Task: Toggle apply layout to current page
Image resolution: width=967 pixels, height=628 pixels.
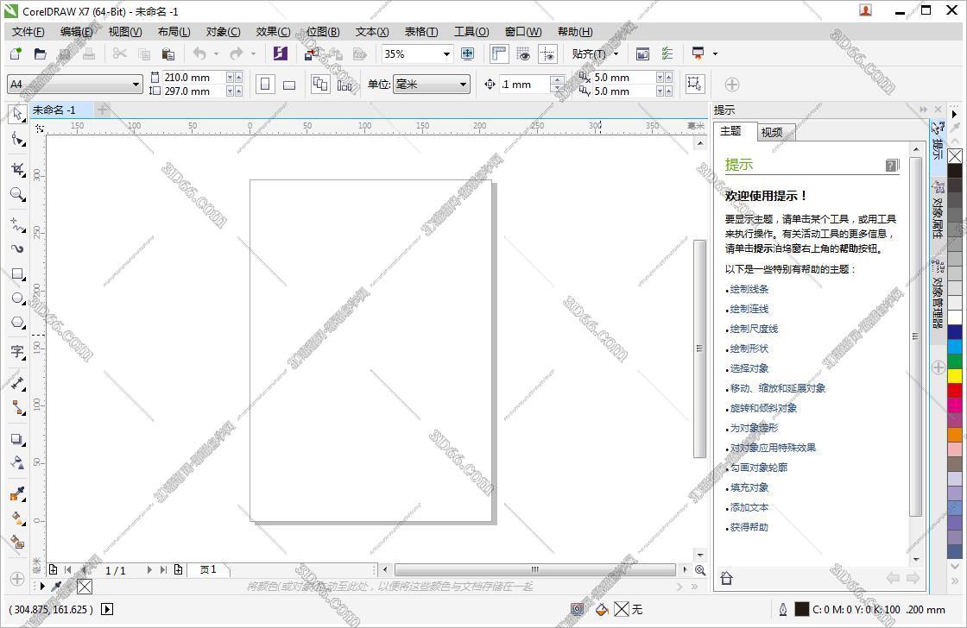Action: [x=344, y=85]
